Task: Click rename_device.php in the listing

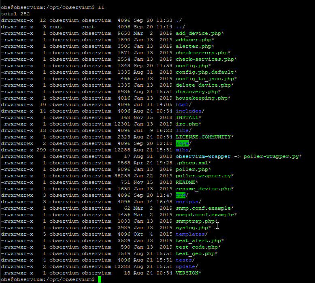Action: pyautogui.click(x=203, y=189)
